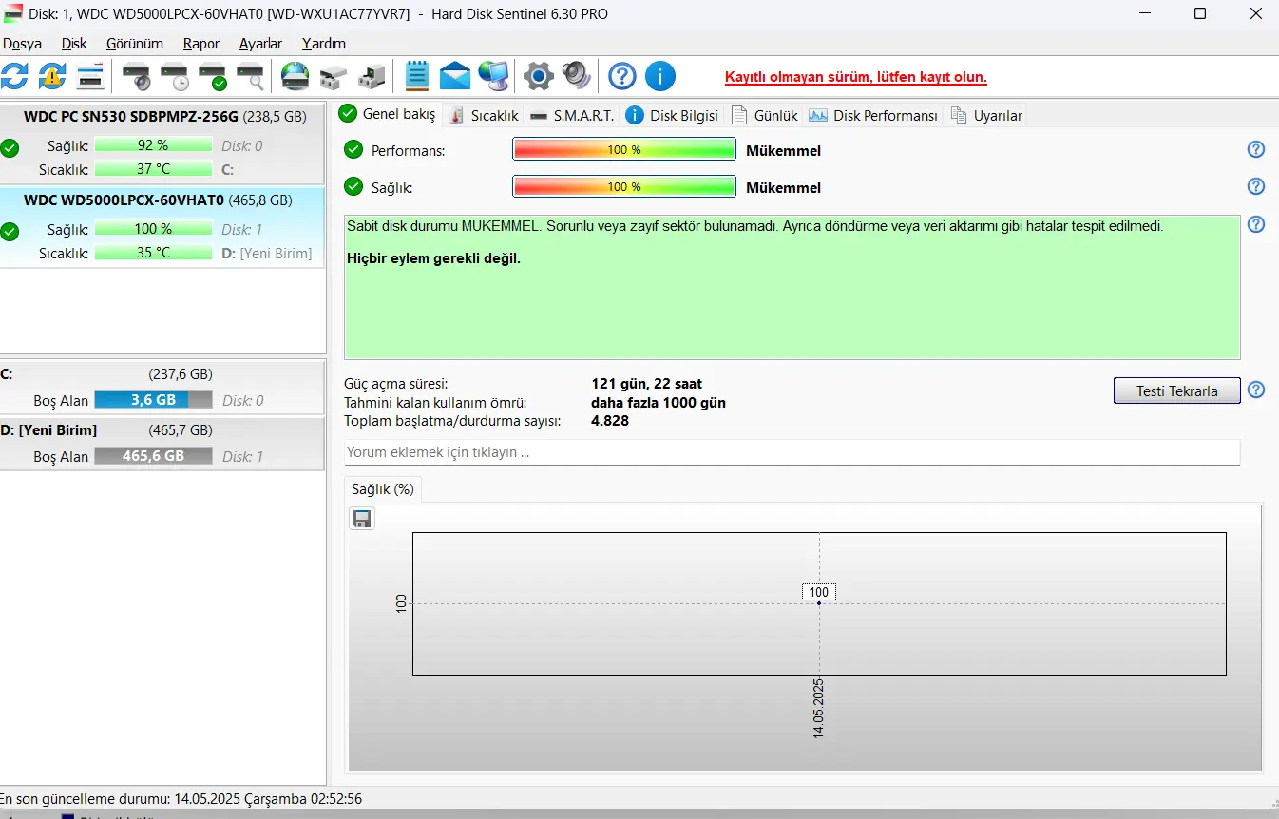Click the refresh icon with warning triangle

coord(52,76)
